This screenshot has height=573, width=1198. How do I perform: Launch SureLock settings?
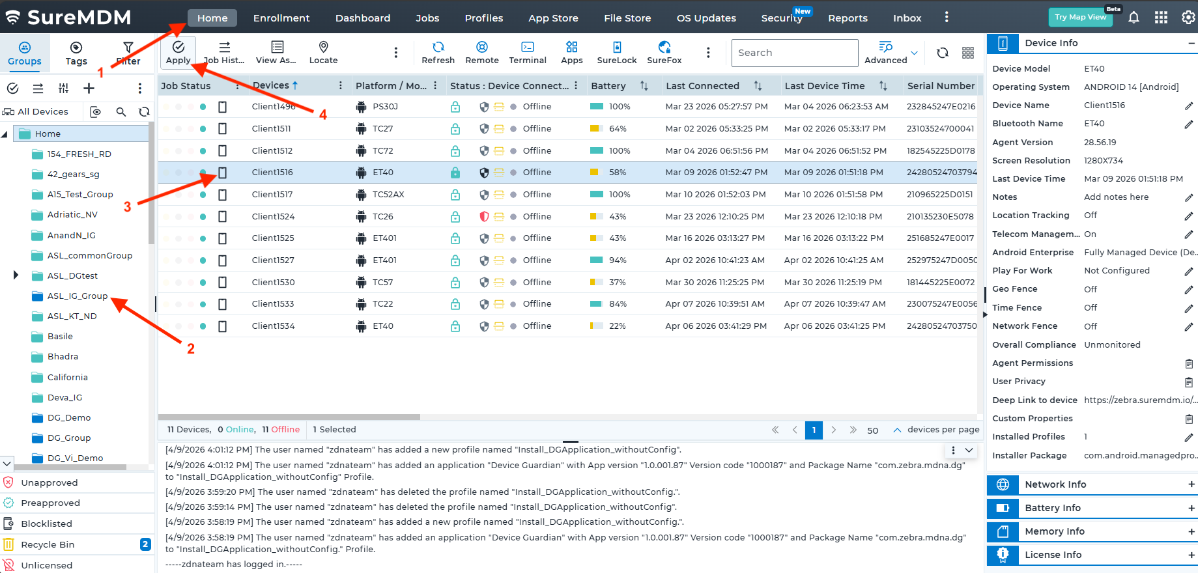(617, 52)
